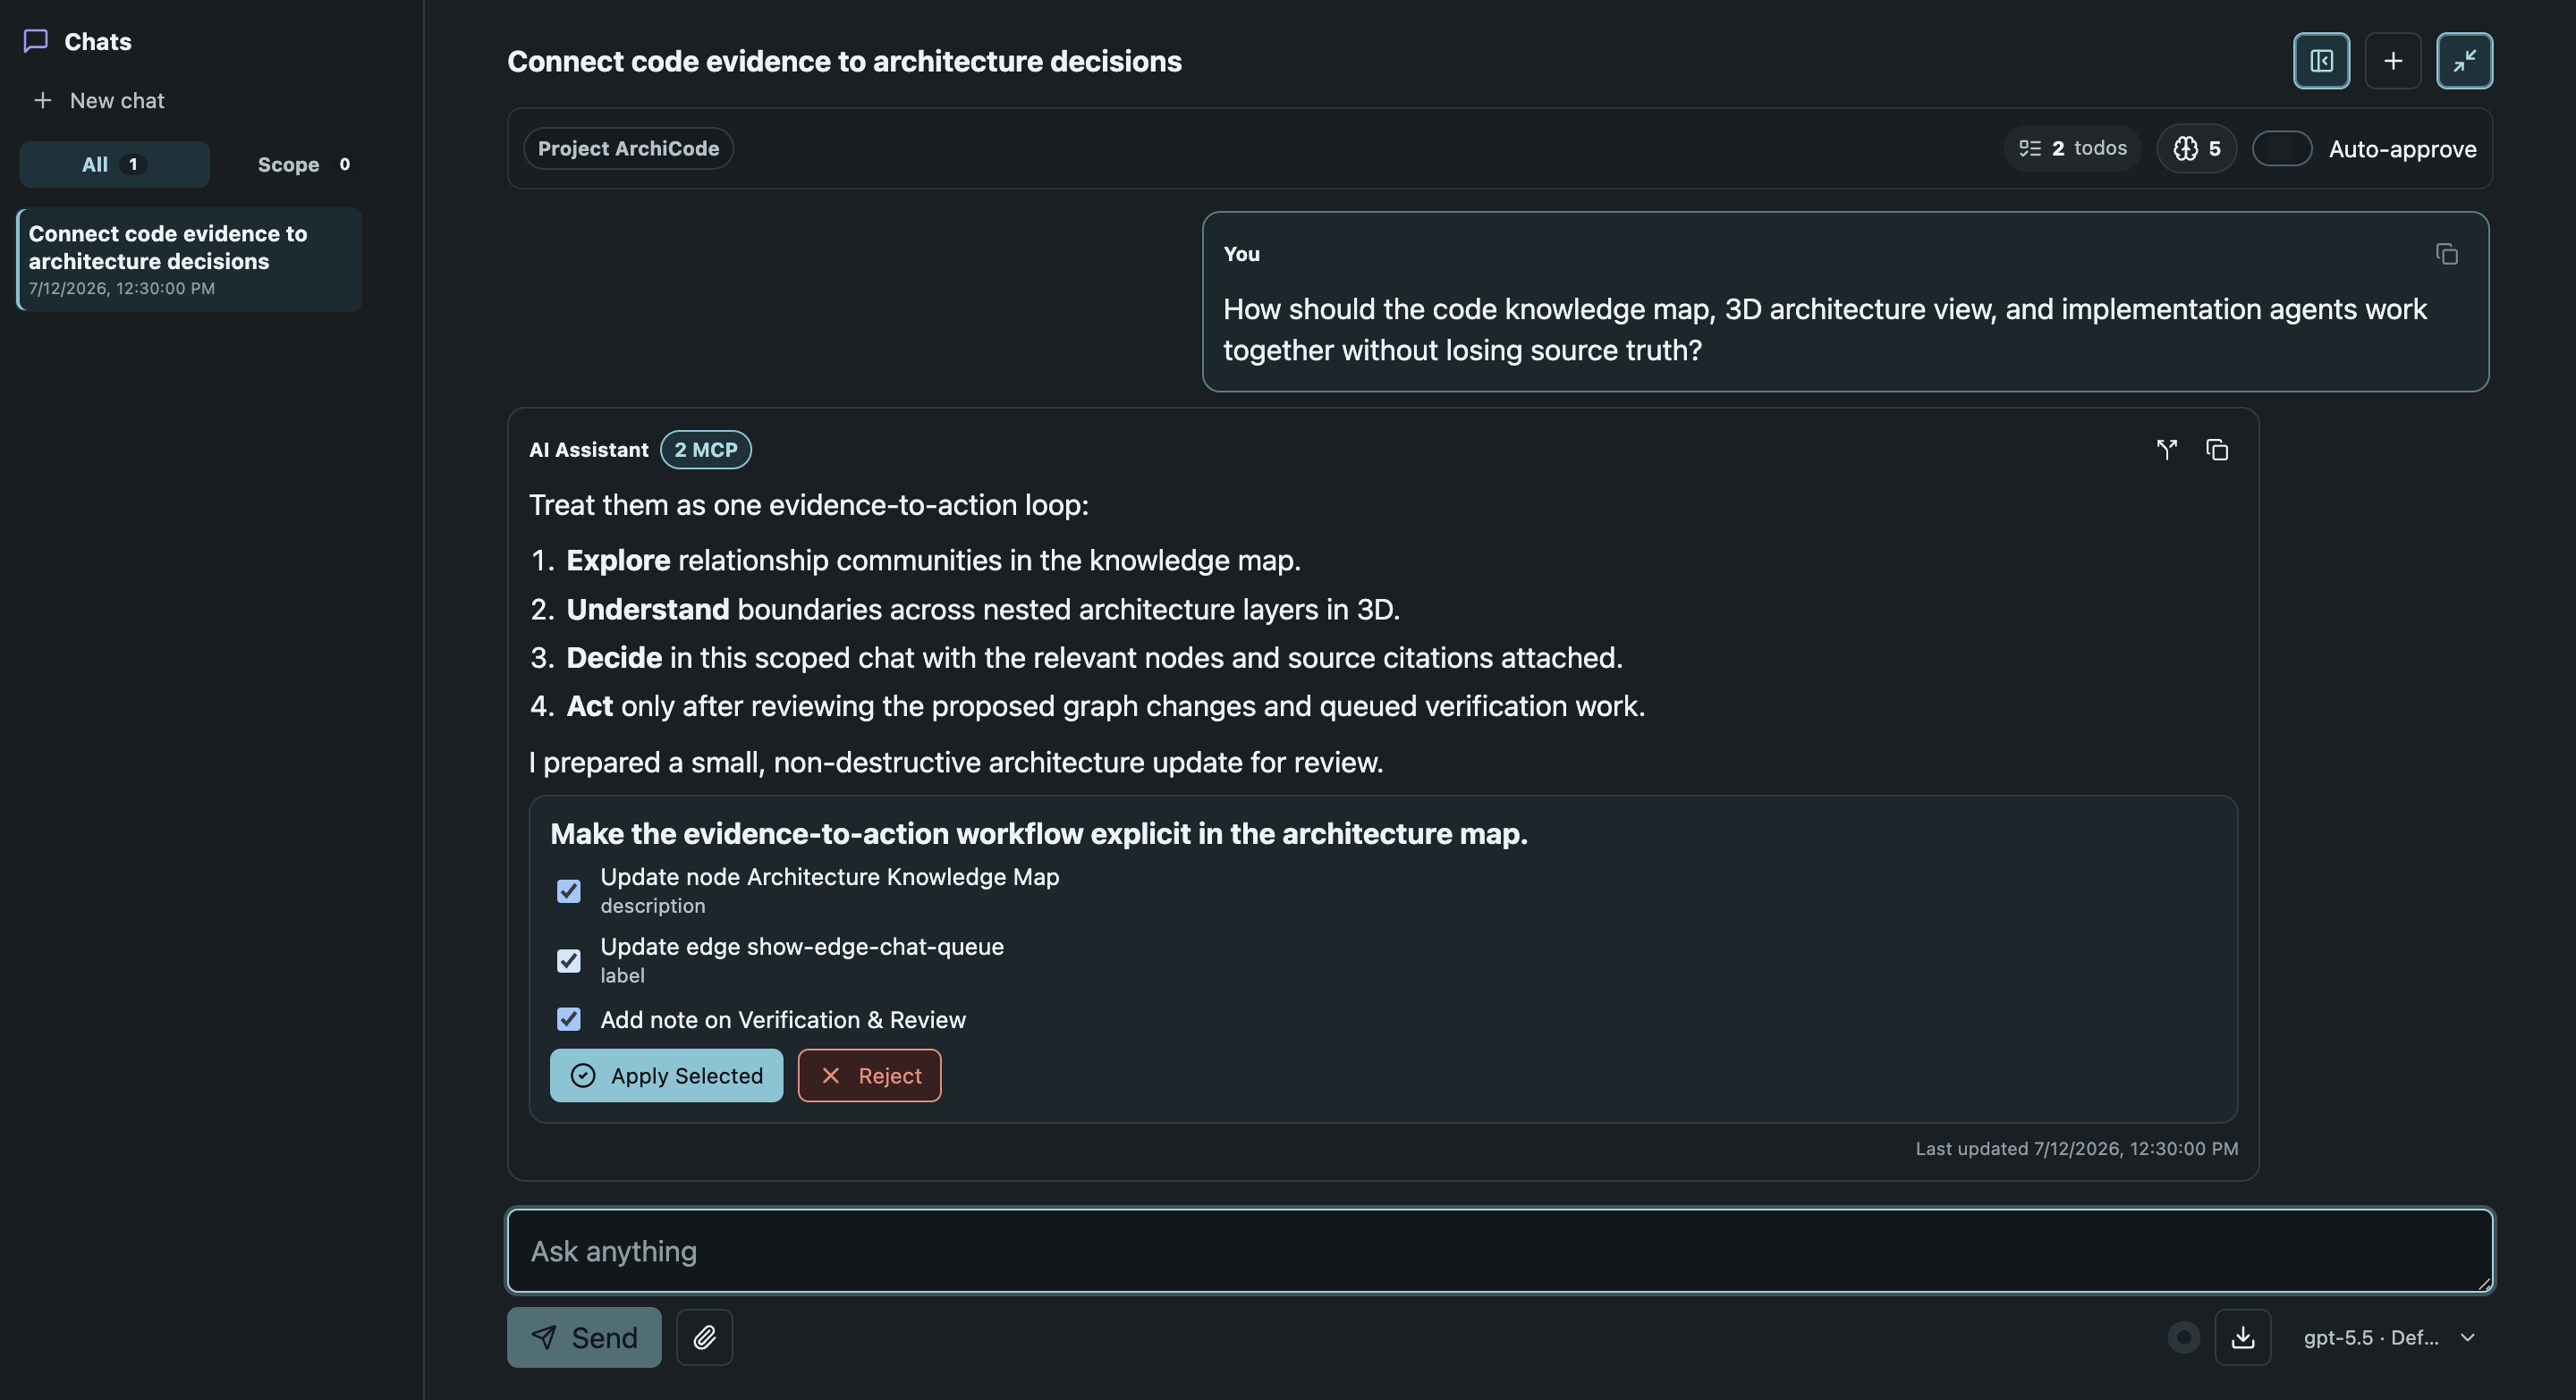Click the 2 MCP badge
Viewport: 2576px width, 1400px height.
pyautogui.click(x=705, y=450)
